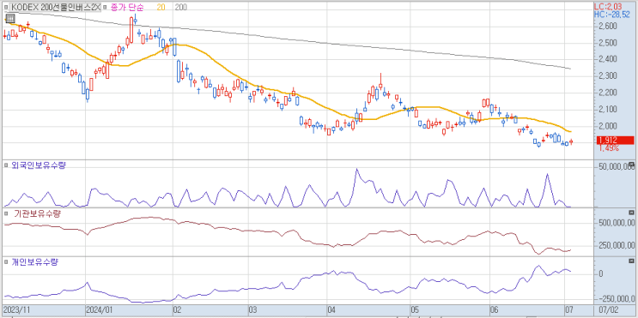This screenshot has width=638, height=318.
Task: Click the 2,100 price axis label
Action: point(608,110)
